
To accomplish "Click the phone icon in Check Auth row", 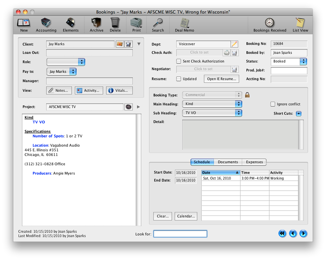I will click(x=227, y=53).
